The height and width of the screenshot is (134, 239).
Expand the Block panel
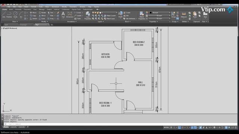[128, 22]
